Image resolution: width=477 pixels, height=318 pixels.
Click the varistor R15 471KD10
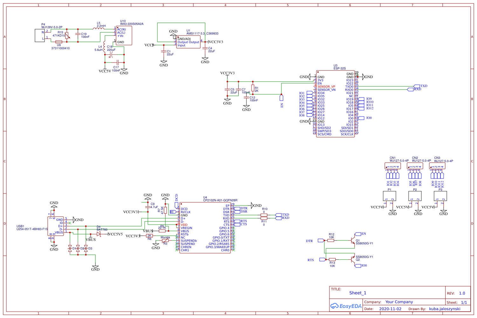click(x=67, y=35)
